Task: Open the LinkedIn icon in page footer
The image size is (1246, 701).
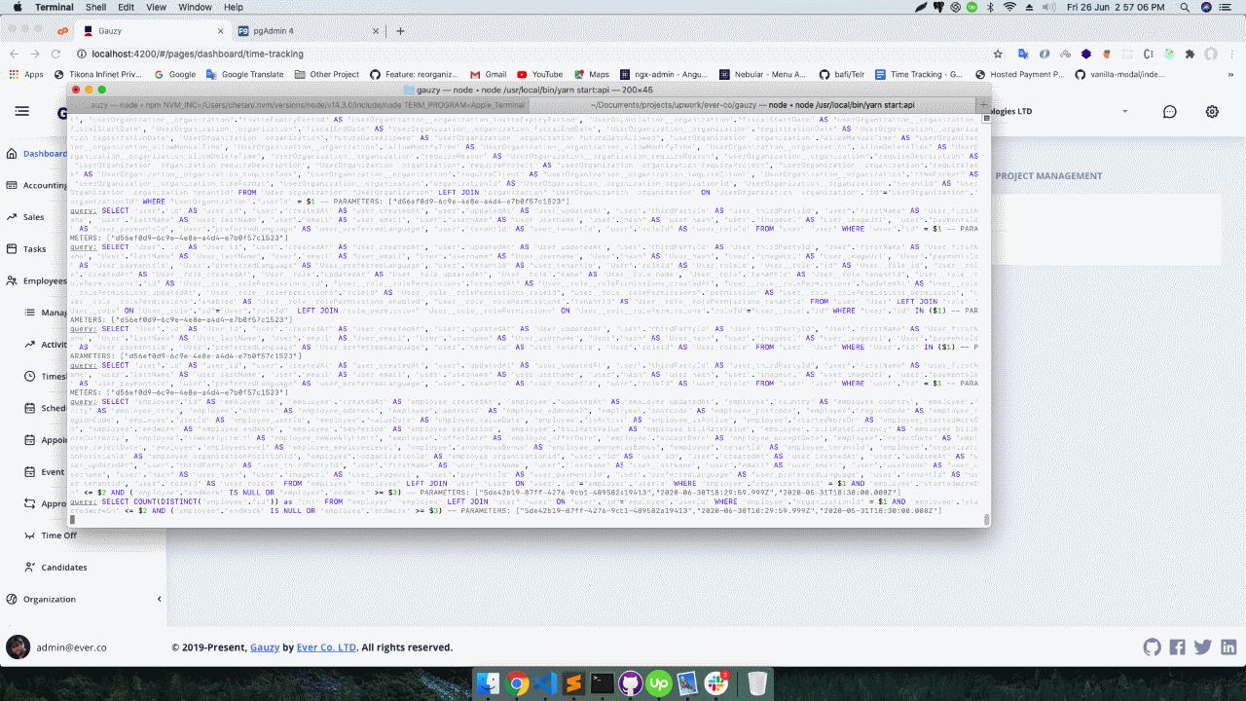Action: click(x=1228, y=647)
